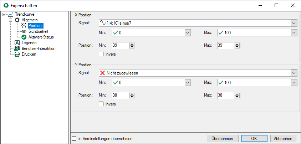Select Position item in the tree
Screen dimensions: 301x144
[x=35, y=26]
